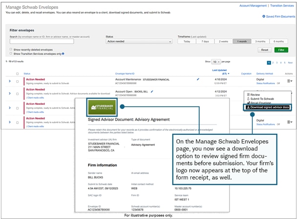Open Transition Services link
This screenshot has width=297, height=219.
tap(282, 6)
